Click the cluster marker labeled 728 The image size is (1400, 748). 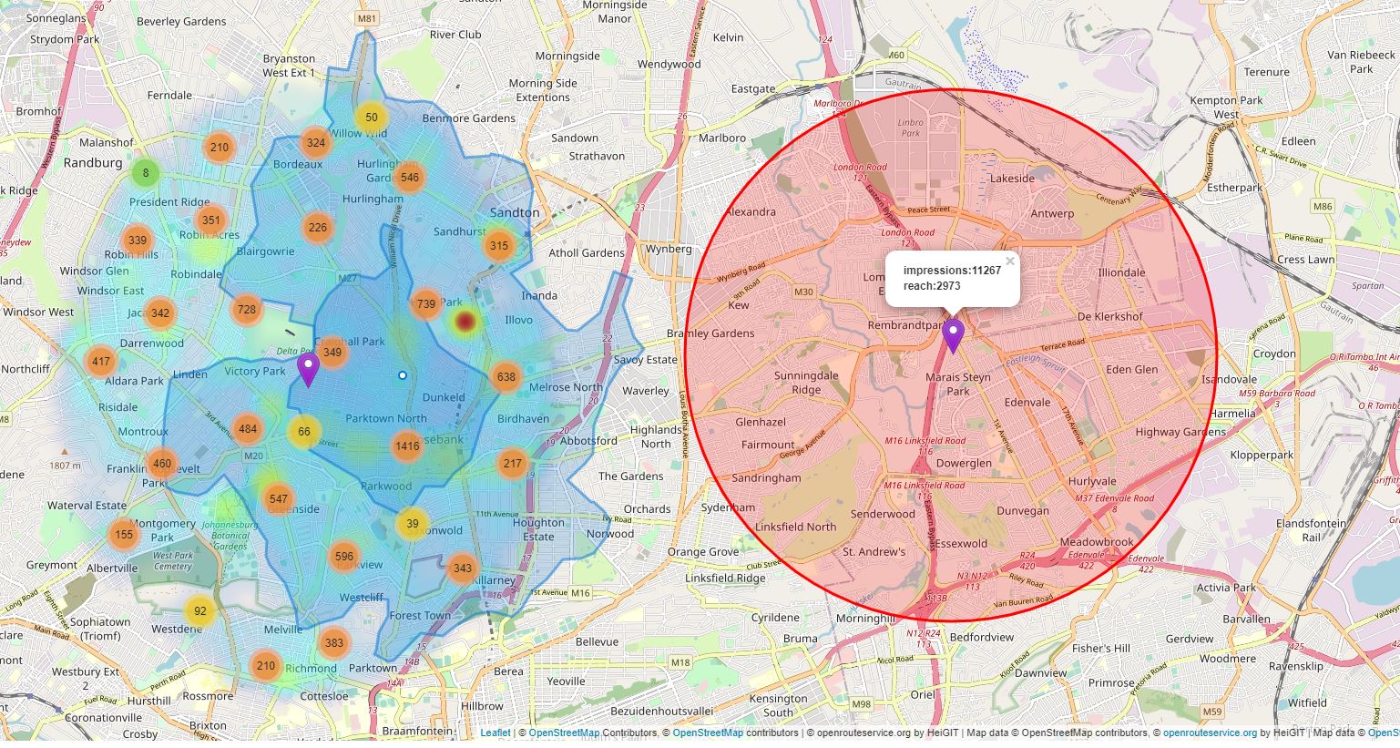tap(247, 309)
